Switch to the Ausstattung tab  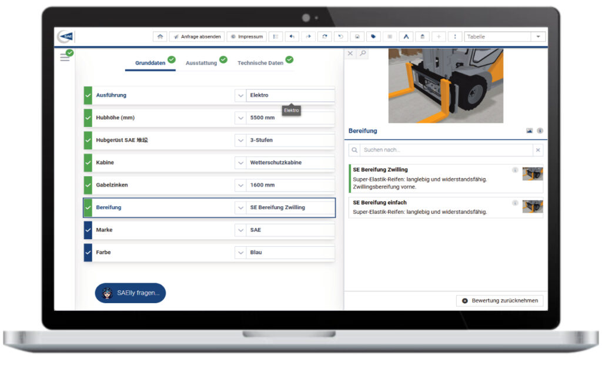[201, 61]
